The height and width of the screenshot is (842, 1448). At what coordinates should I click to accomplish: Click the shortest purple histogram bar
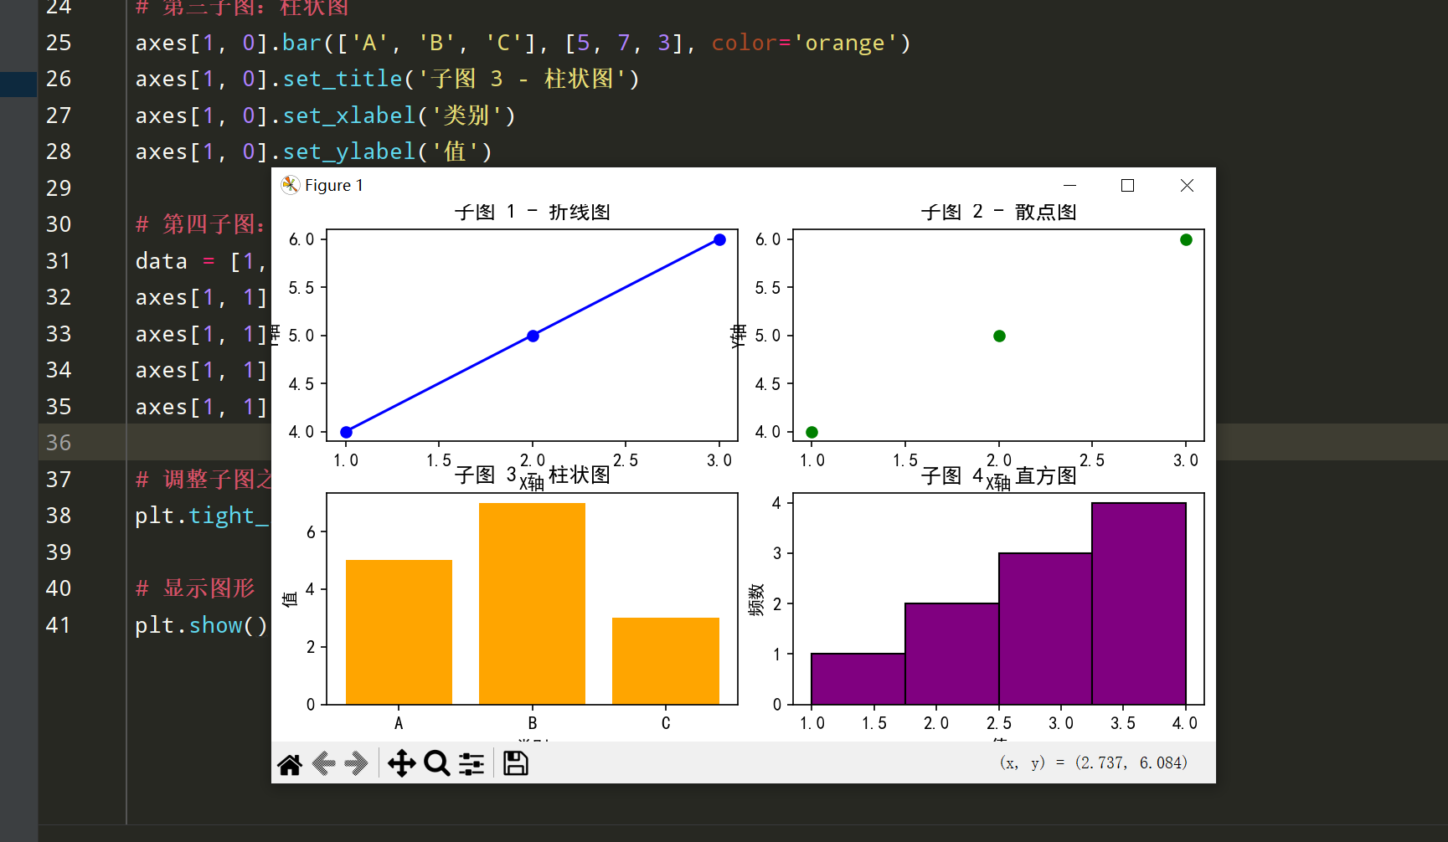tap(858, 679)
